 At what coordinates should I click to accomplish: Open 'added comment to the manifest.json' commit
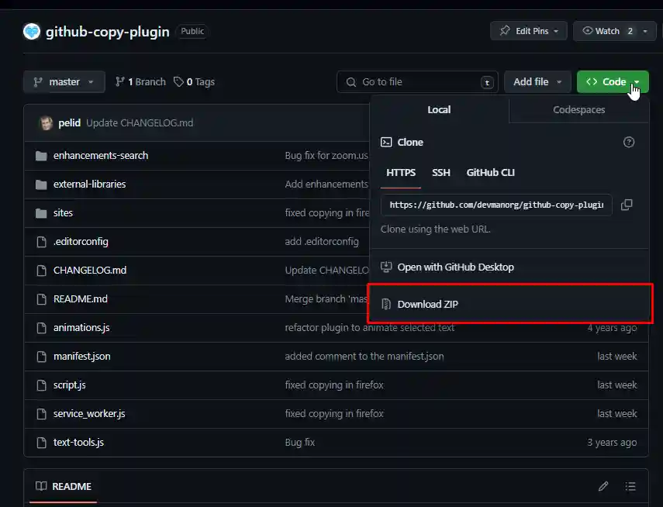(364, 356)
